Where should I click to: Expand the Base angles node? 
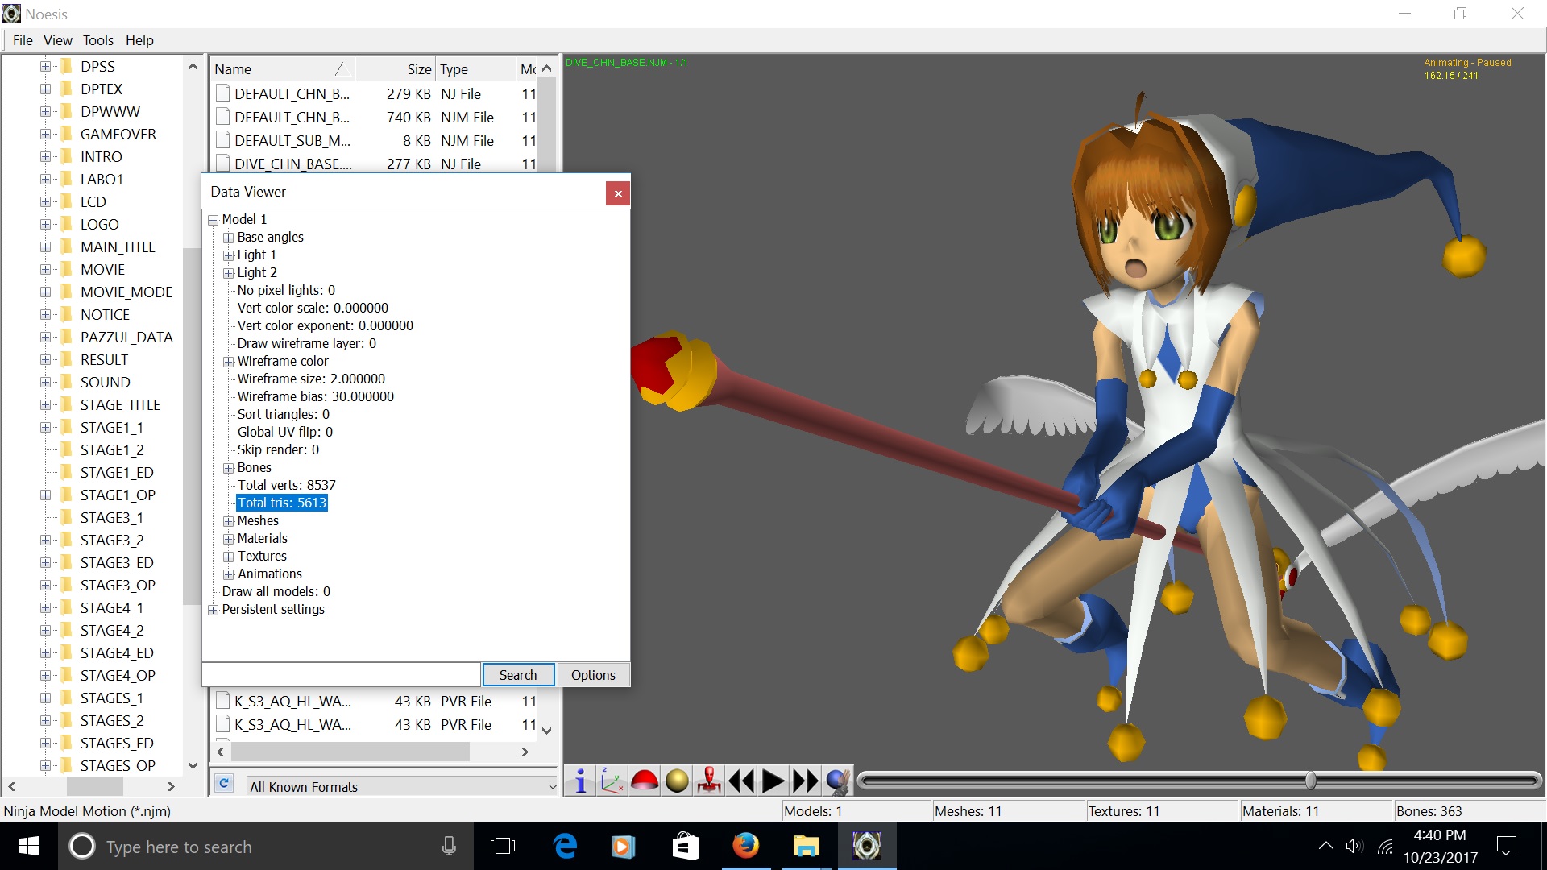point(229,238)
